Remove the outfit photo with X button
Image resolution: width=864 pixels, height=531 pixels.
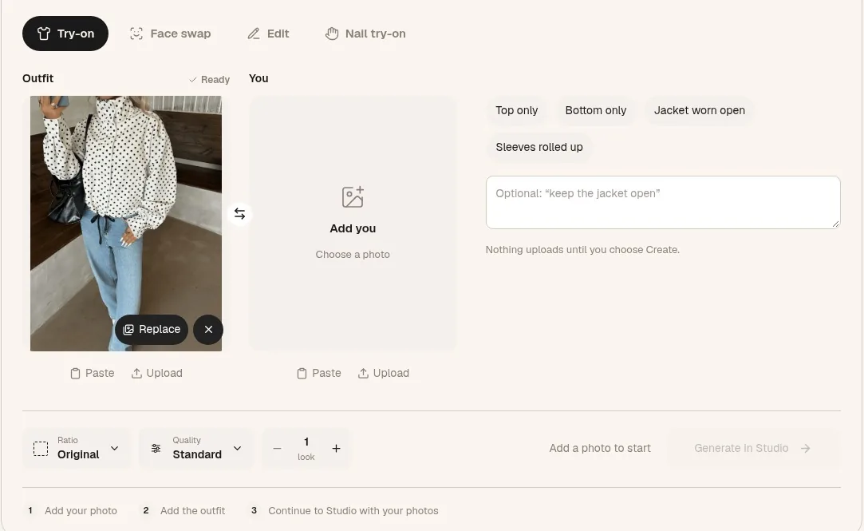208,330
